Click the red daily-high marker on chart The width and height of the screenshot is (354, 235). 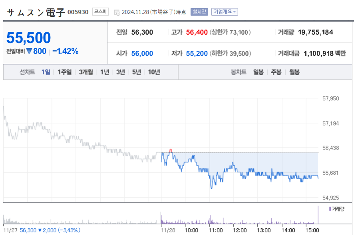coord(171,150)
